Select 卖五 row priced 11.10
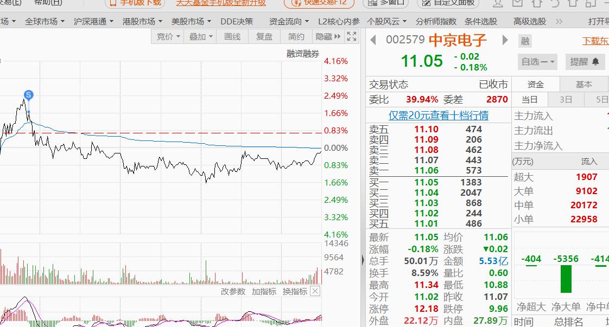The image size is (609, 327). [x=438, y=129]
